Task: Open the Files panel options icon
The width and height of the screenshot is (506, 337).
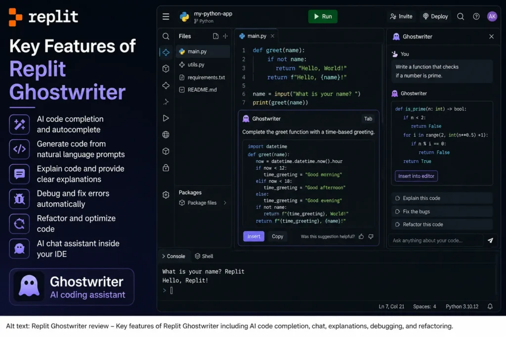Action: (x=225, y=36)
